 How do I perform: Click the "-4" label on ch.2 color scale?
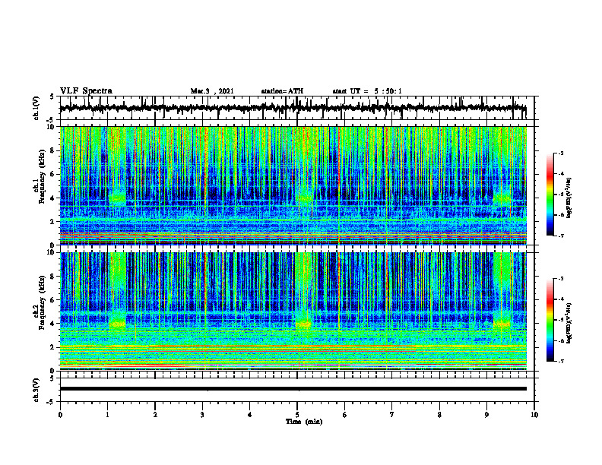pos(561,299)
